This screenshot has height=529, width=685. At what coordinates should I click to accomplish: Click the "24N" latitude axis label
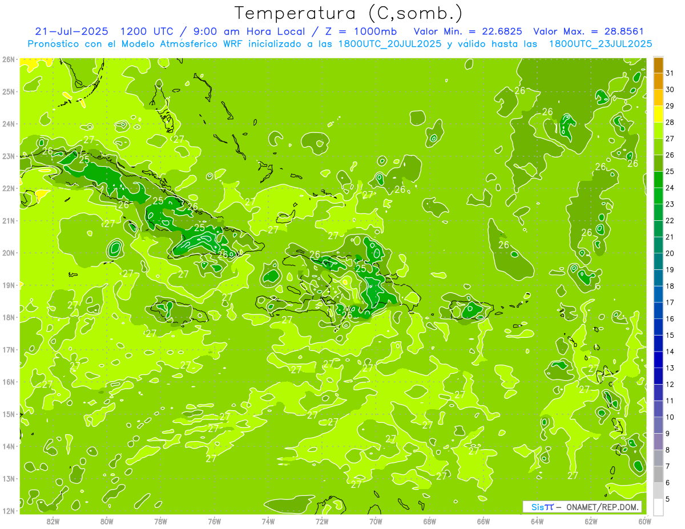(x=9, y=123)
